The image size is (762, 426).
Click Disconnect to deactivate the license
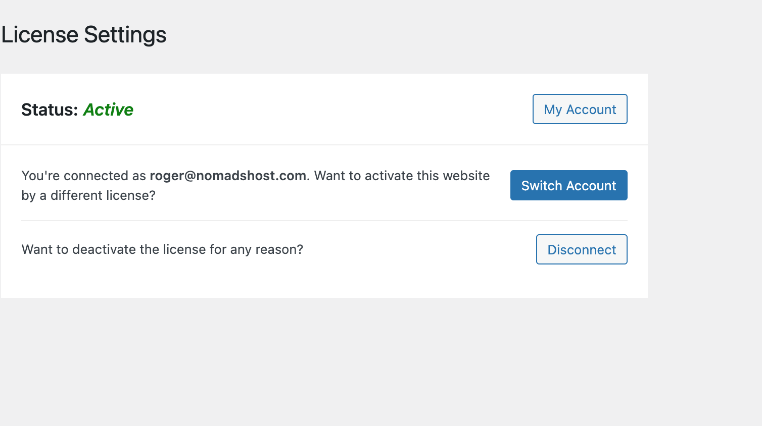[581, 249]
